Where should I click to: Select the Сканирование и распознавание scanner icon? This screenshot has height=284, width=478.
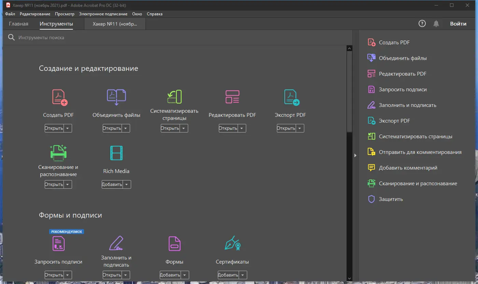point(58,153)
